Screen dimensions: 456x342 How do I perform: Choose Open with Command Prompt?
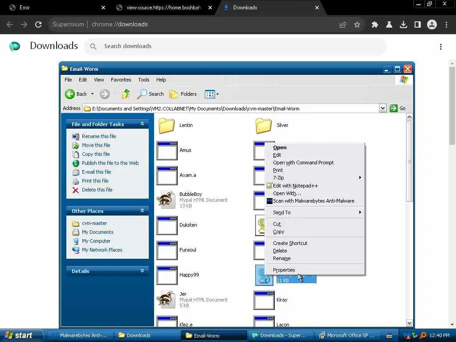point(315,163)
